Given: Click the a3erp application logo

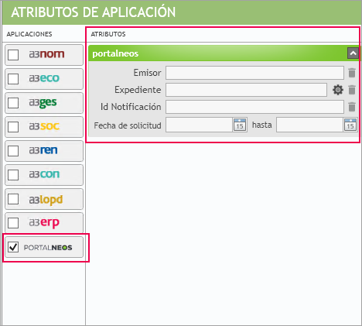Looking at the screenshot, I should tap(44, 223).
